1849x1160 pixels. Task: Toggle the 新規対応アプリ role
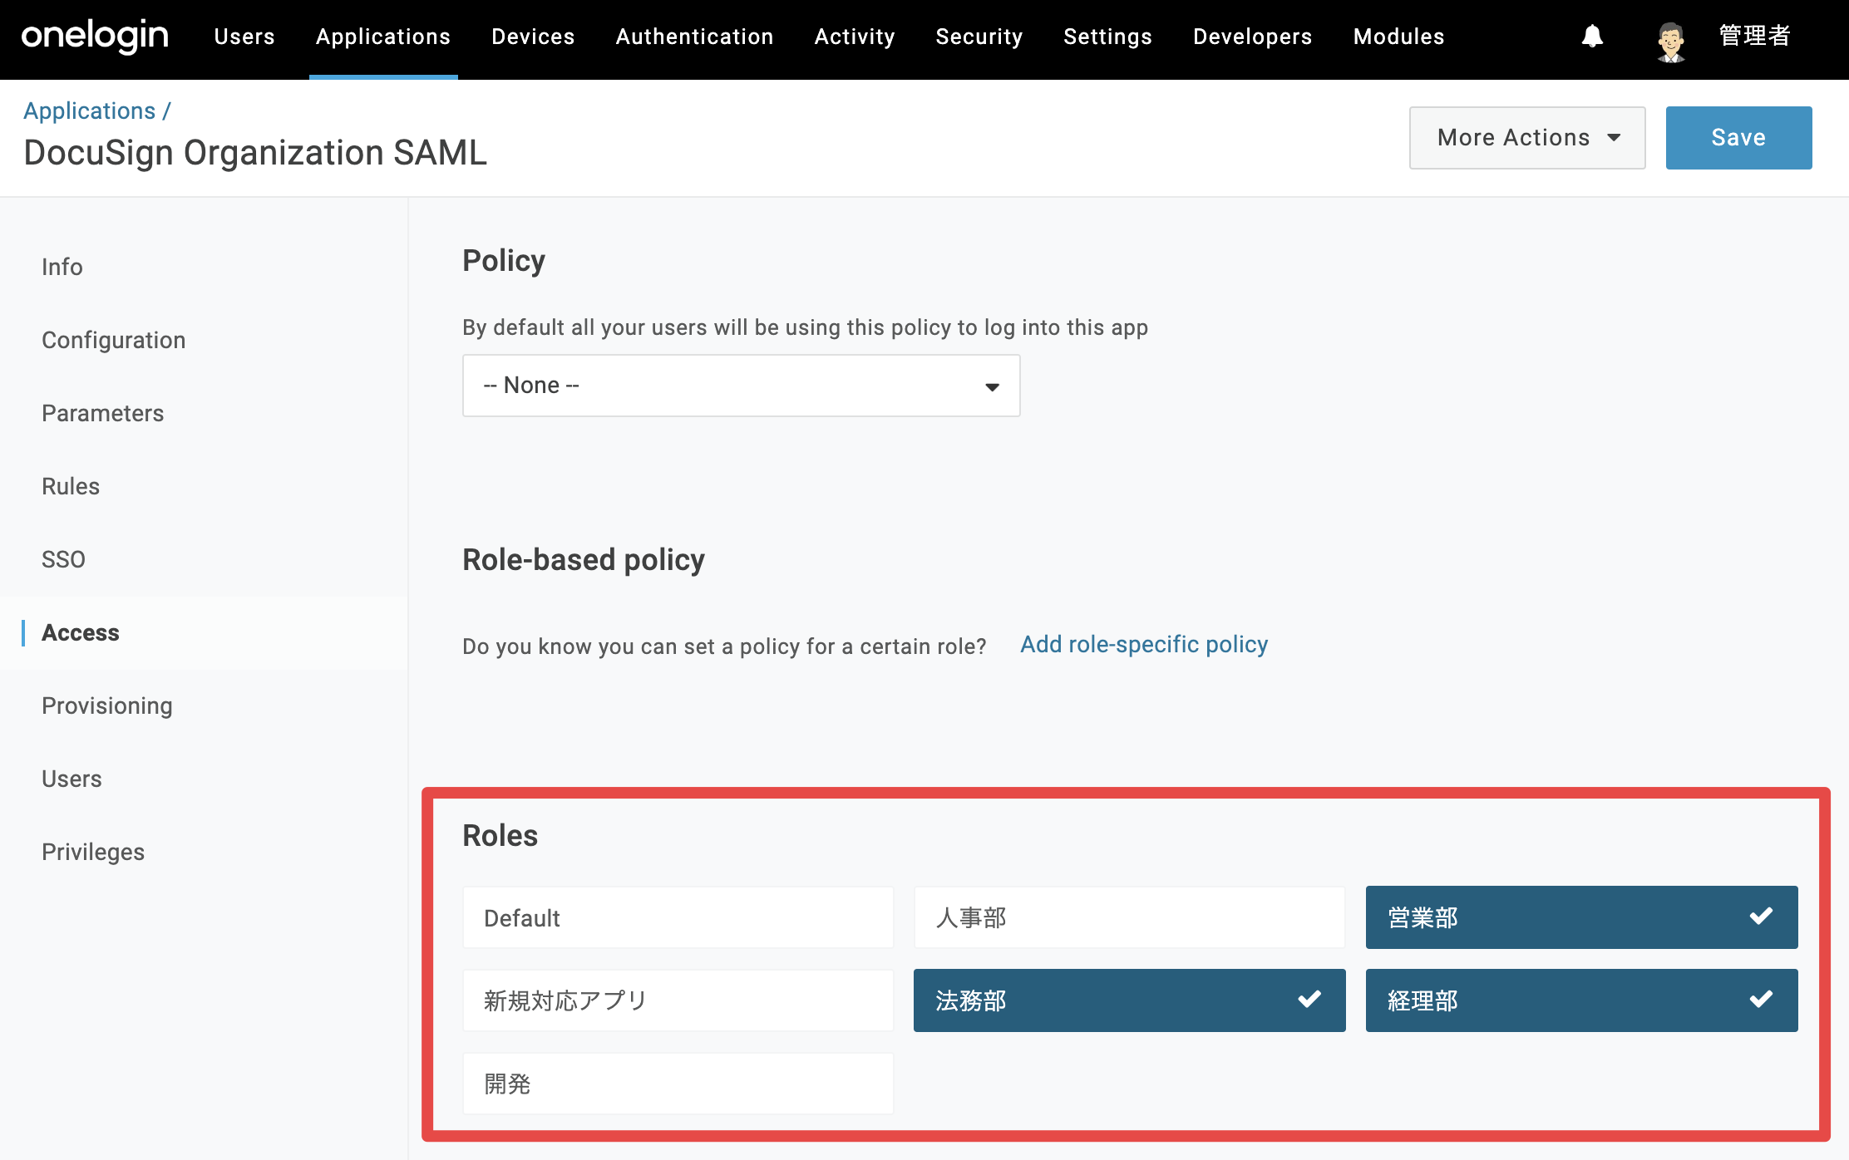tap(678, 1000)
